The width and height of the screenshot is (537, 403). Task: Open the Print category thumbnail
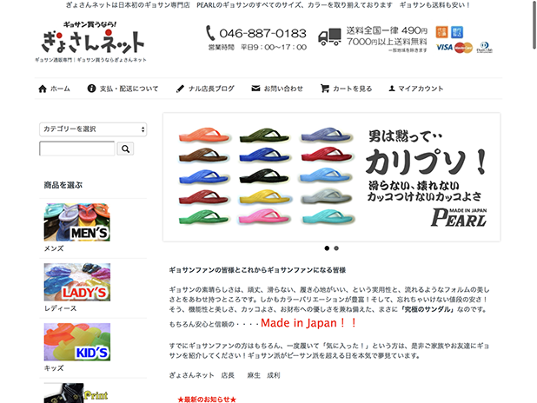pos(77,393)
